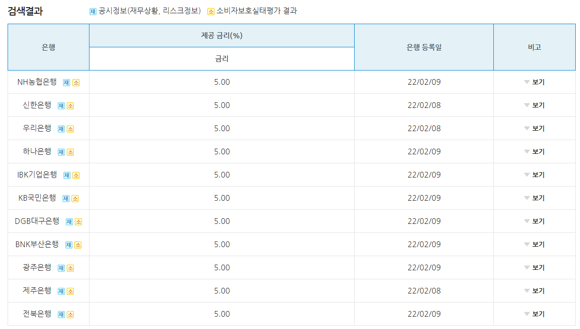Screen dimensions: 580x329
Task: Click 22/02/08 date for 우리은행
Action: pyautogui.click(x=424, y=128)
